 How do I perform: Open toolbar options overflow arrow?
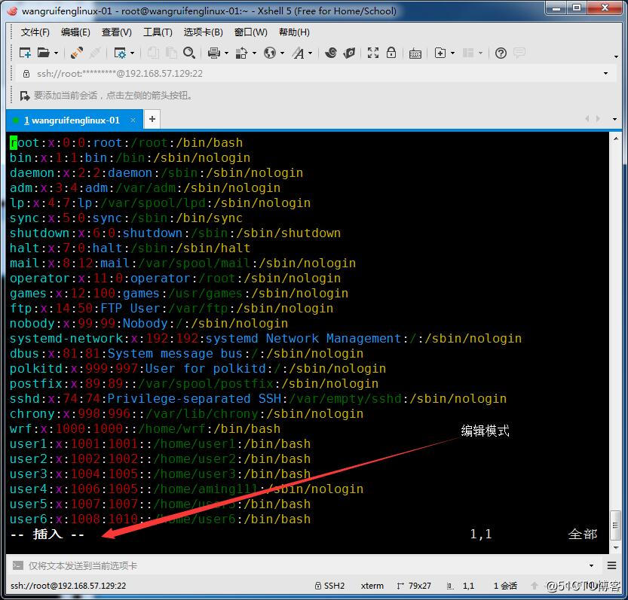[617, 56]
